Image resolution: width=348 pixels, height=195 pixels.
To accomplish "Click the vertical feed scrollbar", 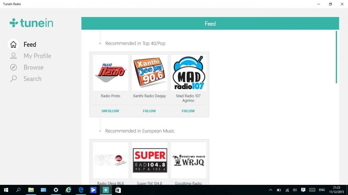I will pyautogui.click(x=336, y=57).
